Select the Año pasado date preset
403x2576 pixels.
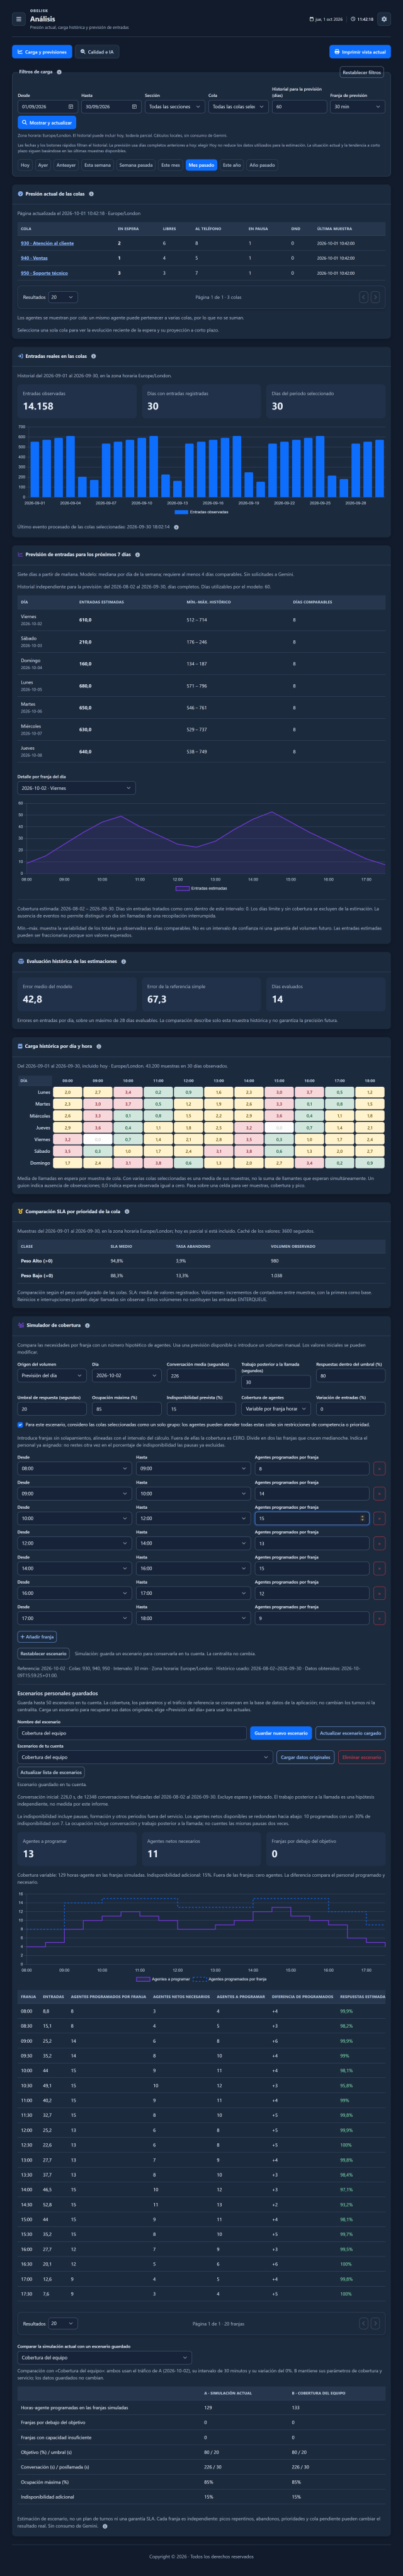262,165
